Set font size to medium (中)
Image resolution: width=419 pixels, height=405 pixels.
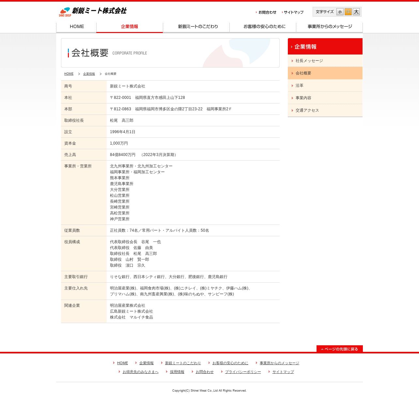point(348,12)
